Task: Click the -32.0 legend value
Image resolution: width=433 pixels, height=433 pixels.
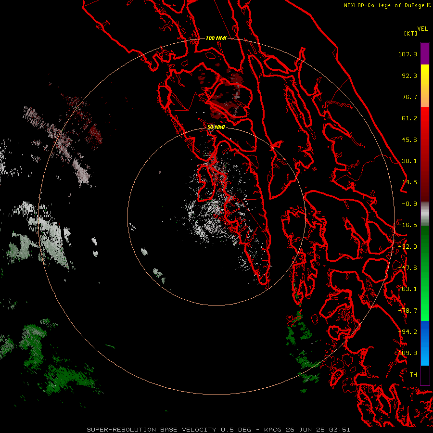Action: click(408, 247)
